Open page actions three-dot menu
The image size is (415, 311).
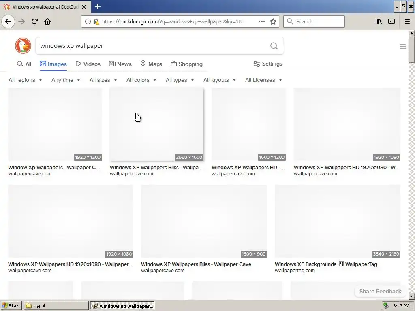262,21
